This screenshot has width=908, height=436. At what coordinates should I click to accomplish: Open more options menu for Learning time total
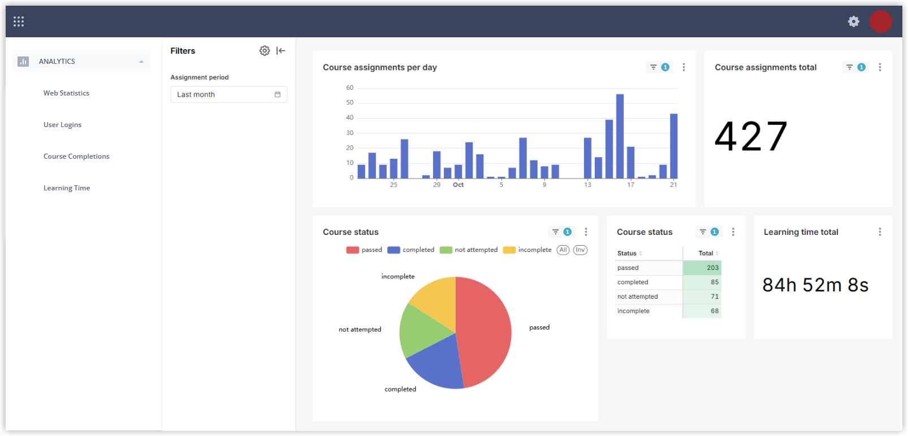pyautogui.click(x=879, y=232)
